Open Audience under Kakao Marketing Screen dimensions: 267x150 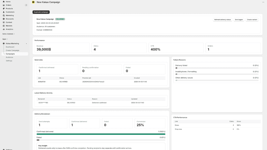(9, 57)
